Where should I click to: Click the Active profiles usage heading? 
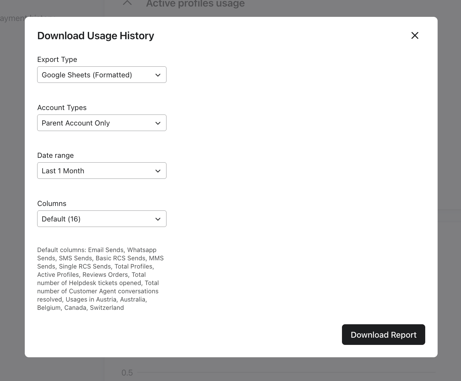point(195,4)
